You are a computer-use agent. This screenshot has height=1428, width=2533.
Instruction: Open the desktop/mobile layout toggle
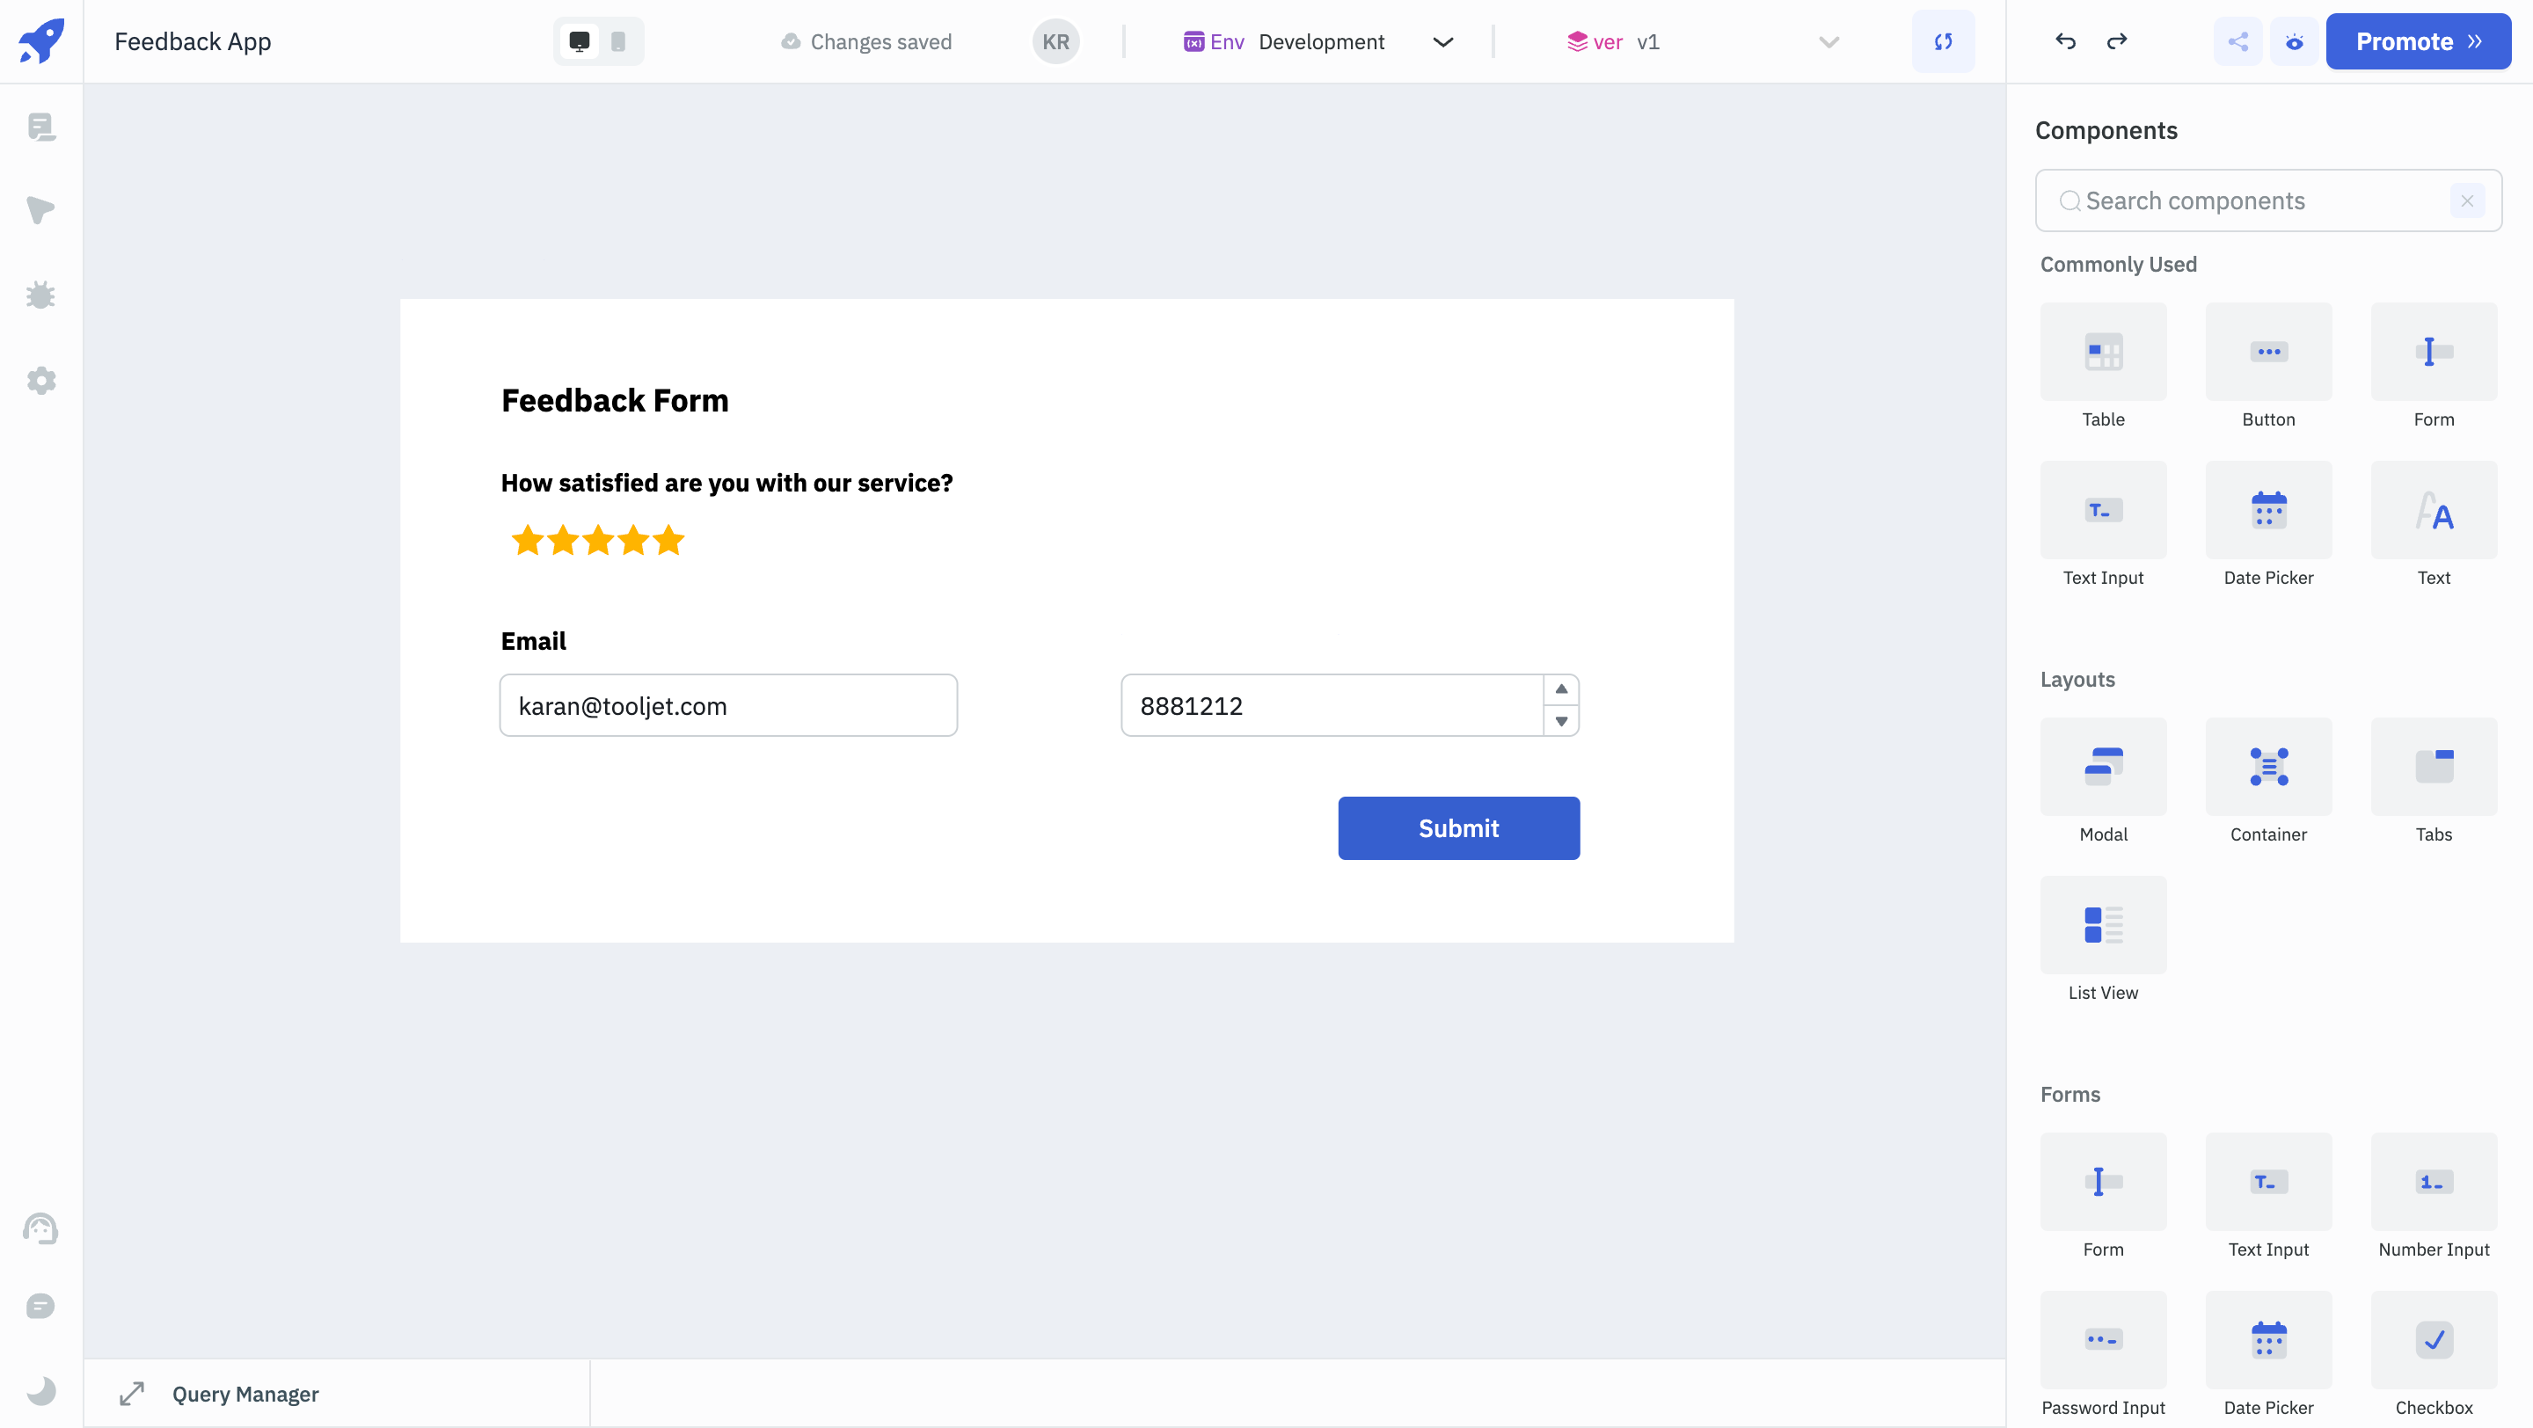(x=598, y=40)
